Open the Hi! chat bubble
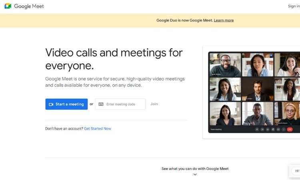 (x=296, y=171)
